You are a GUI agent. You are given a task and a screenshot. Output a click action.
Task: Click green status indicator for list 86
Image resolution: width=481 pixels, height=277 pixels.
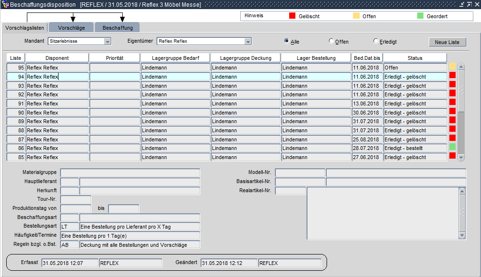click(452, 147)
